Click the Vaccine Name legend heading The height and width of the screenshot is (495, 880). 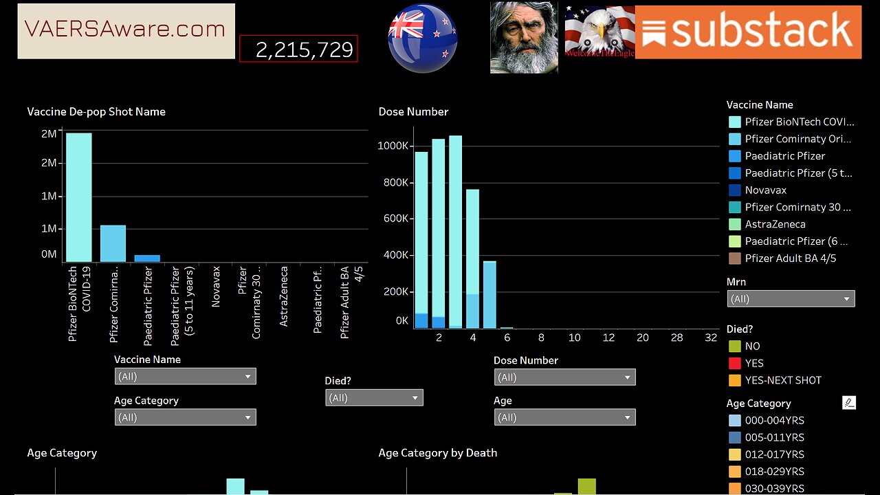(760, 104)
